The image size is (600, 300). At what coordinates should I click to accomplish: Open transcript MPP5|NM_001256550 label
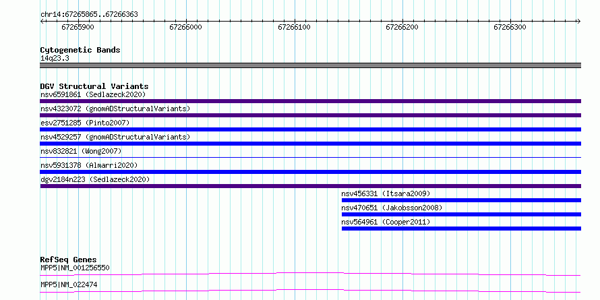click(x=75, y=268)
